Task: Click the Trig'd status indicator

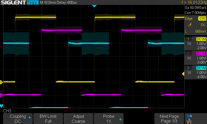Action: pyautogui.click(x=33, y=2)
